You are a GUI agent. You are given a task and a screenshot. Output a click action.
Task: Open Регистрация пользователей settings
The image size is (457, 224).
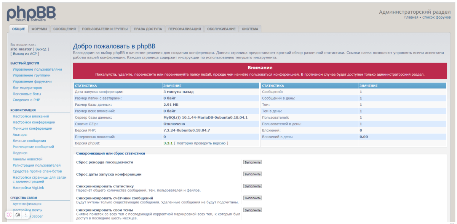click(37, 165)
